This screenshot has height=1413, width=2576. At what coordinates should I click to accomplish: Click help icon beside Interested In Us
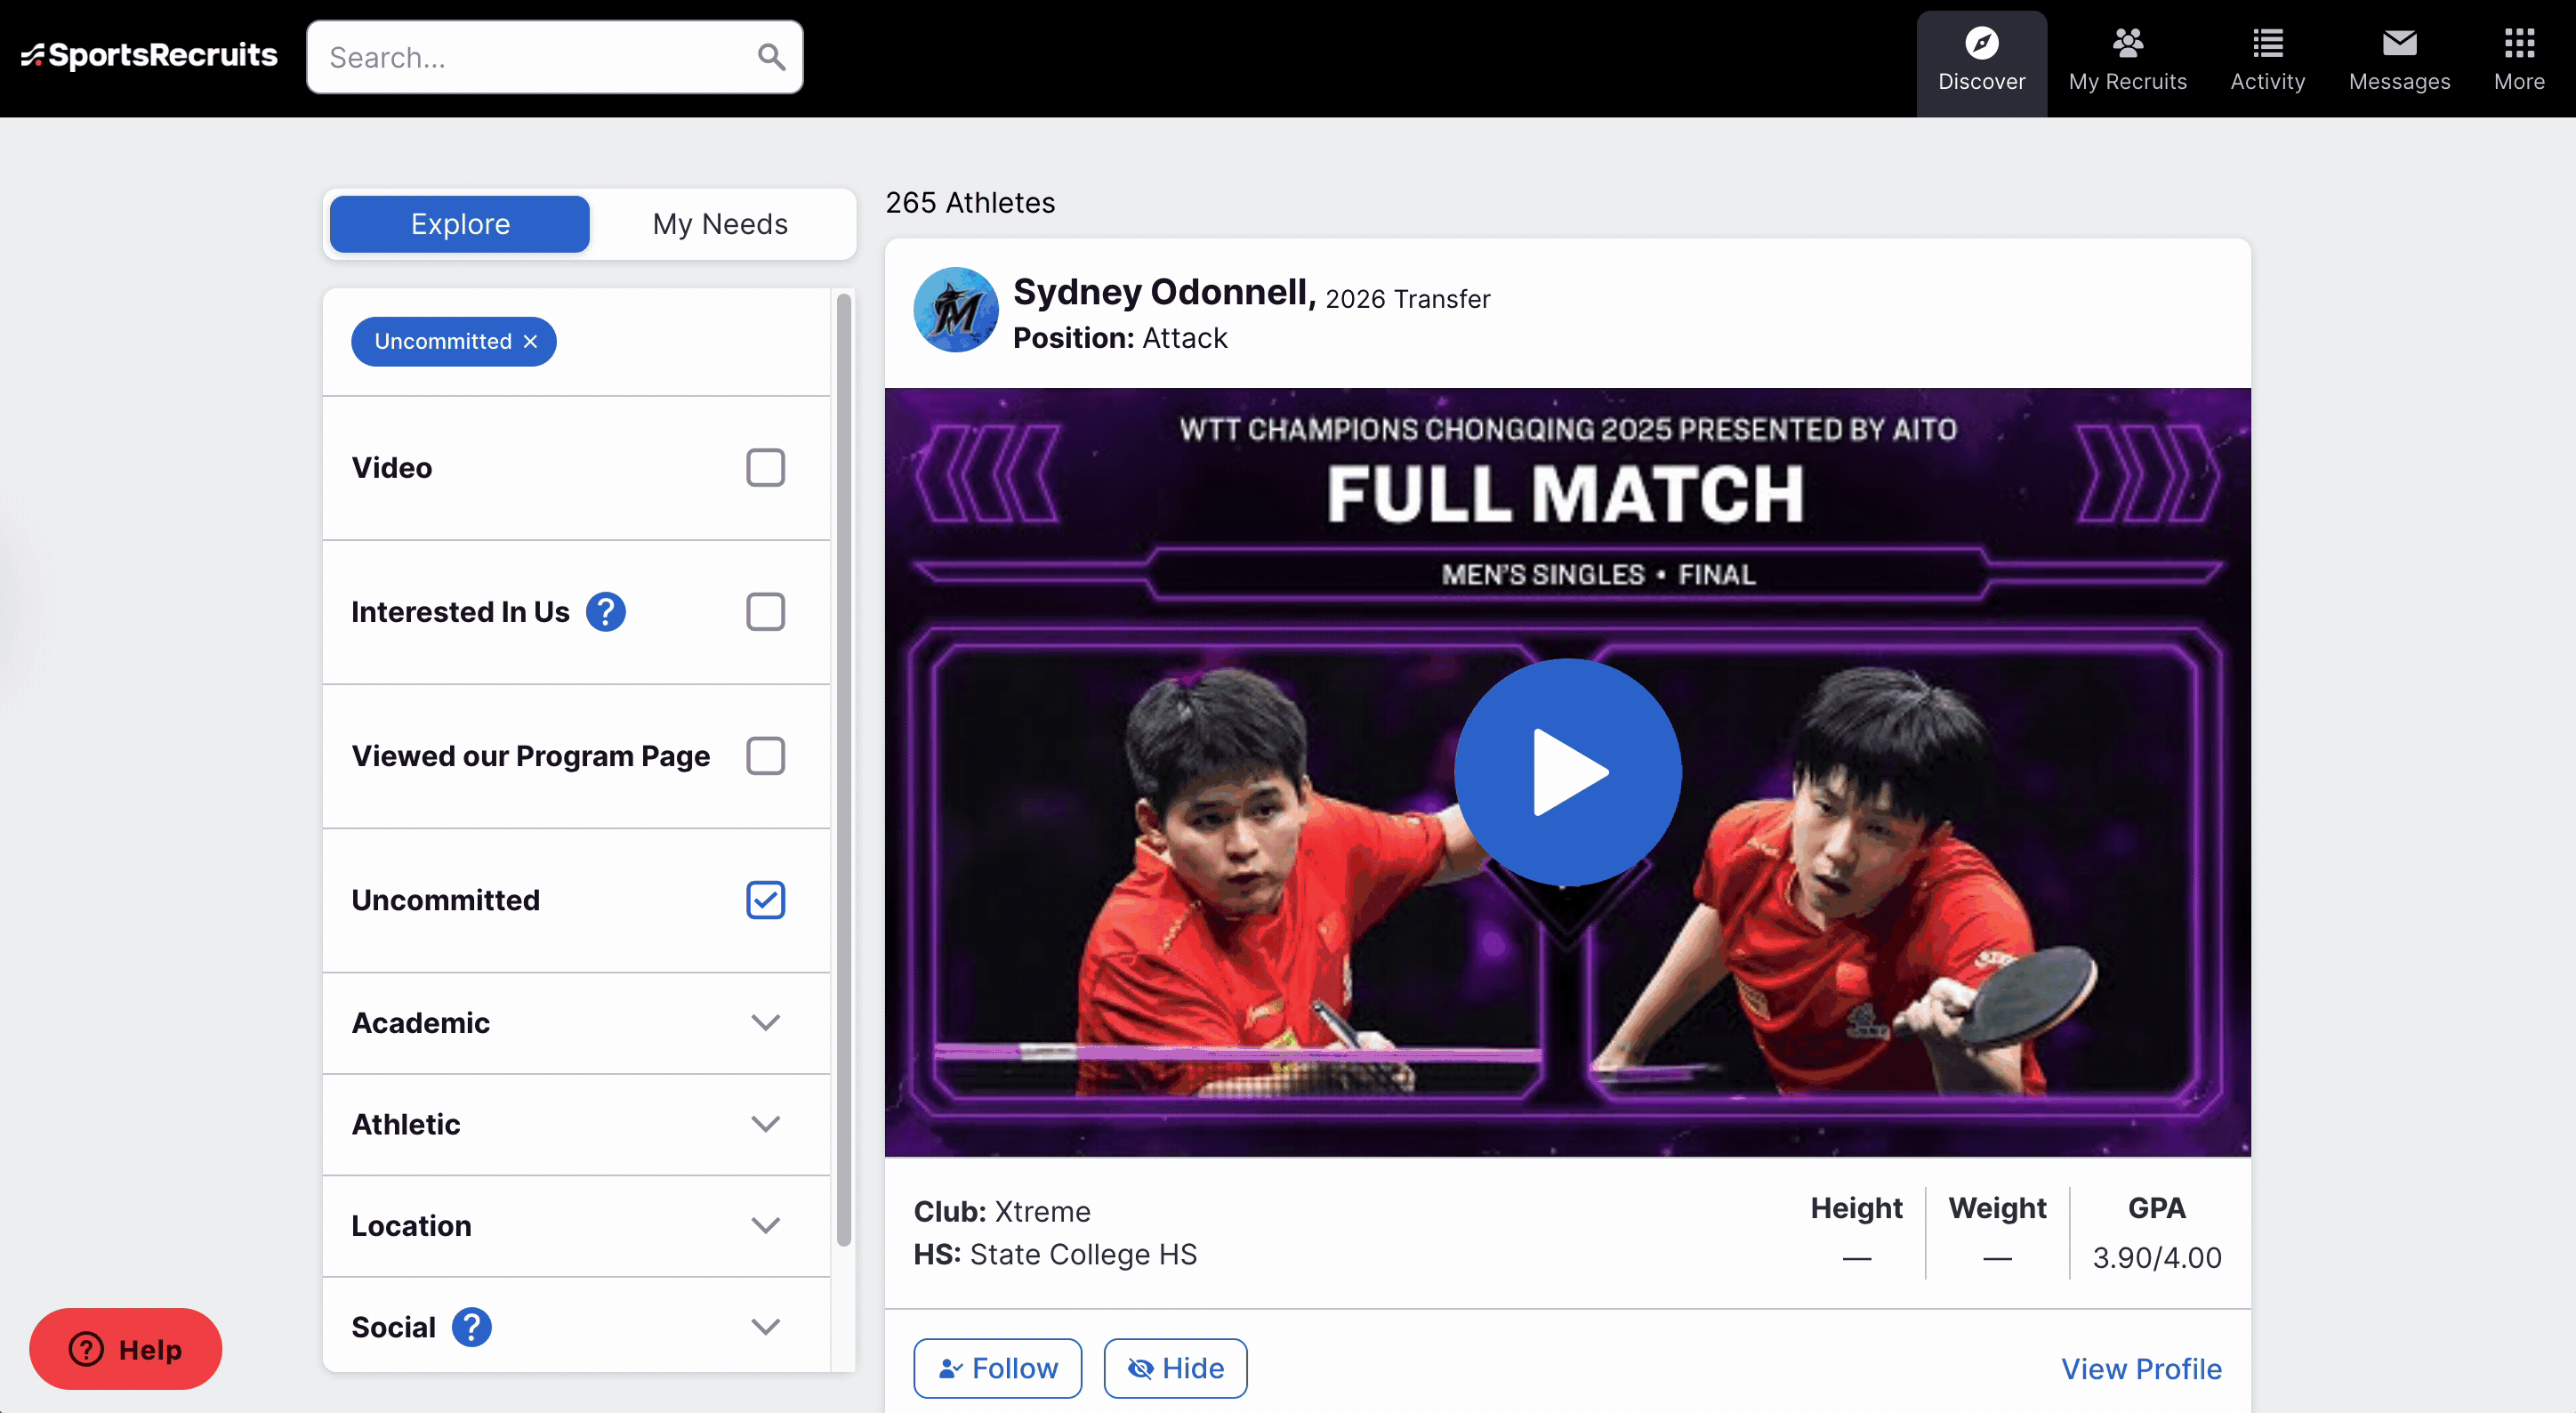click(x=605, y=612)
